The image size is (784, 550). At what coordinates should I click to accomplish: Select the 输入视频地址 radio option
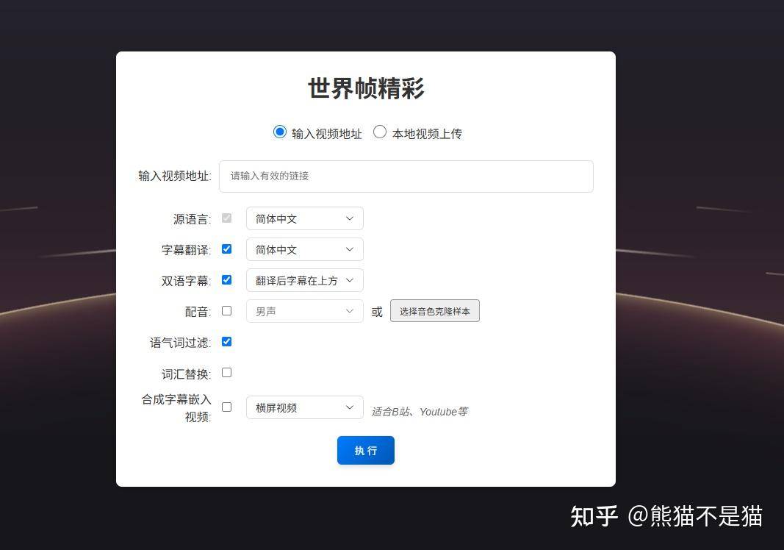tap(279, 132)
